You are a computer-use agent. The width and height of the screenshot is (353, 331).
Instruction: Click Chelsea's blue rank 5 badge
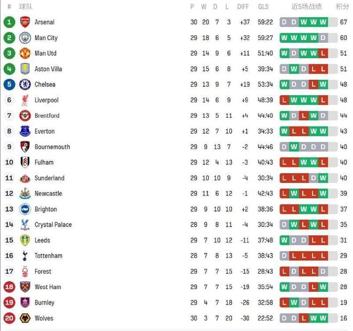[9, 84]
